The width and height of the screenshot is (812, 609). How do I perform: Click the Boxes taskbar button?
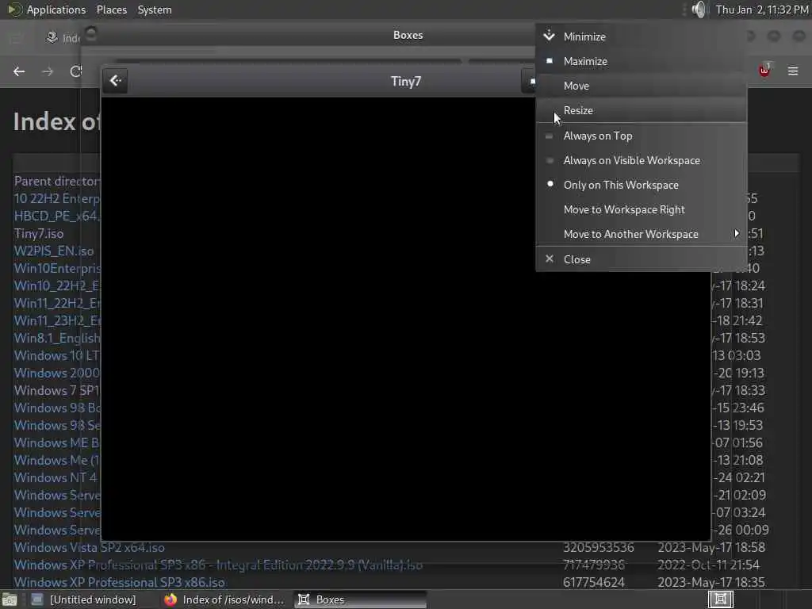360,599
